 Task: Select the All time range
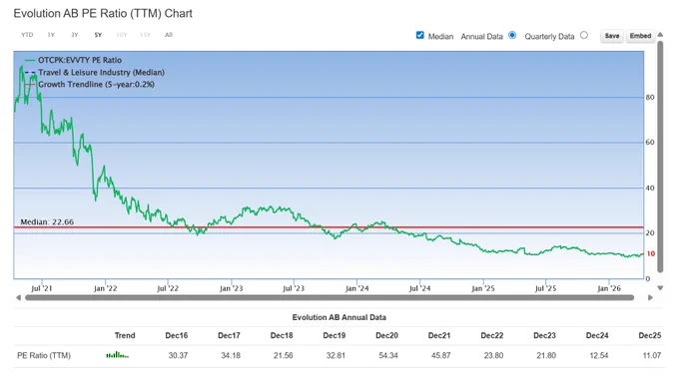(169, 35)
